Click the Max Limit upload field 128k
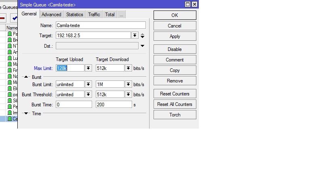 (x=70, y=68)
